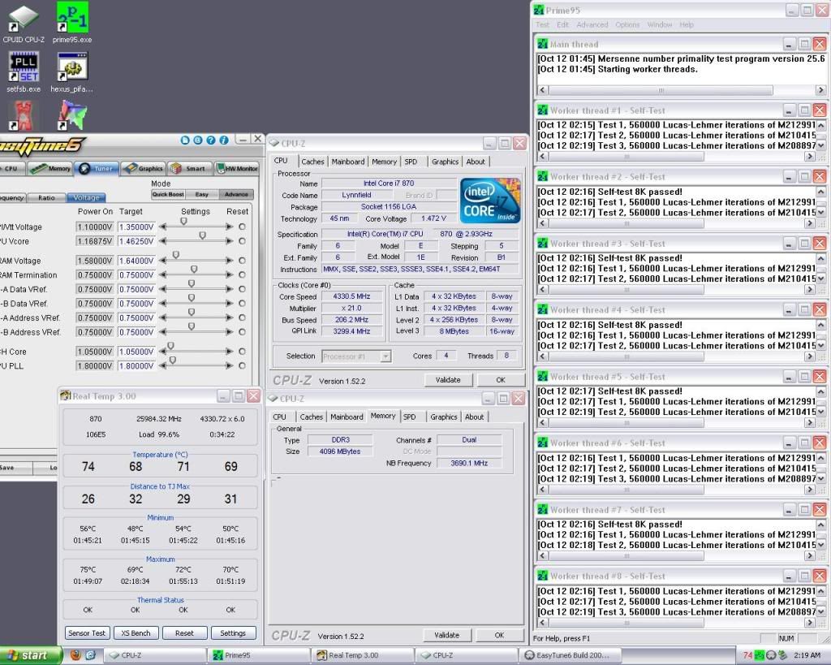Click the Reset button in Real Temp
The width and height of the screenshot is (831, 665).
pyautogui.click(x=184, y=633)
